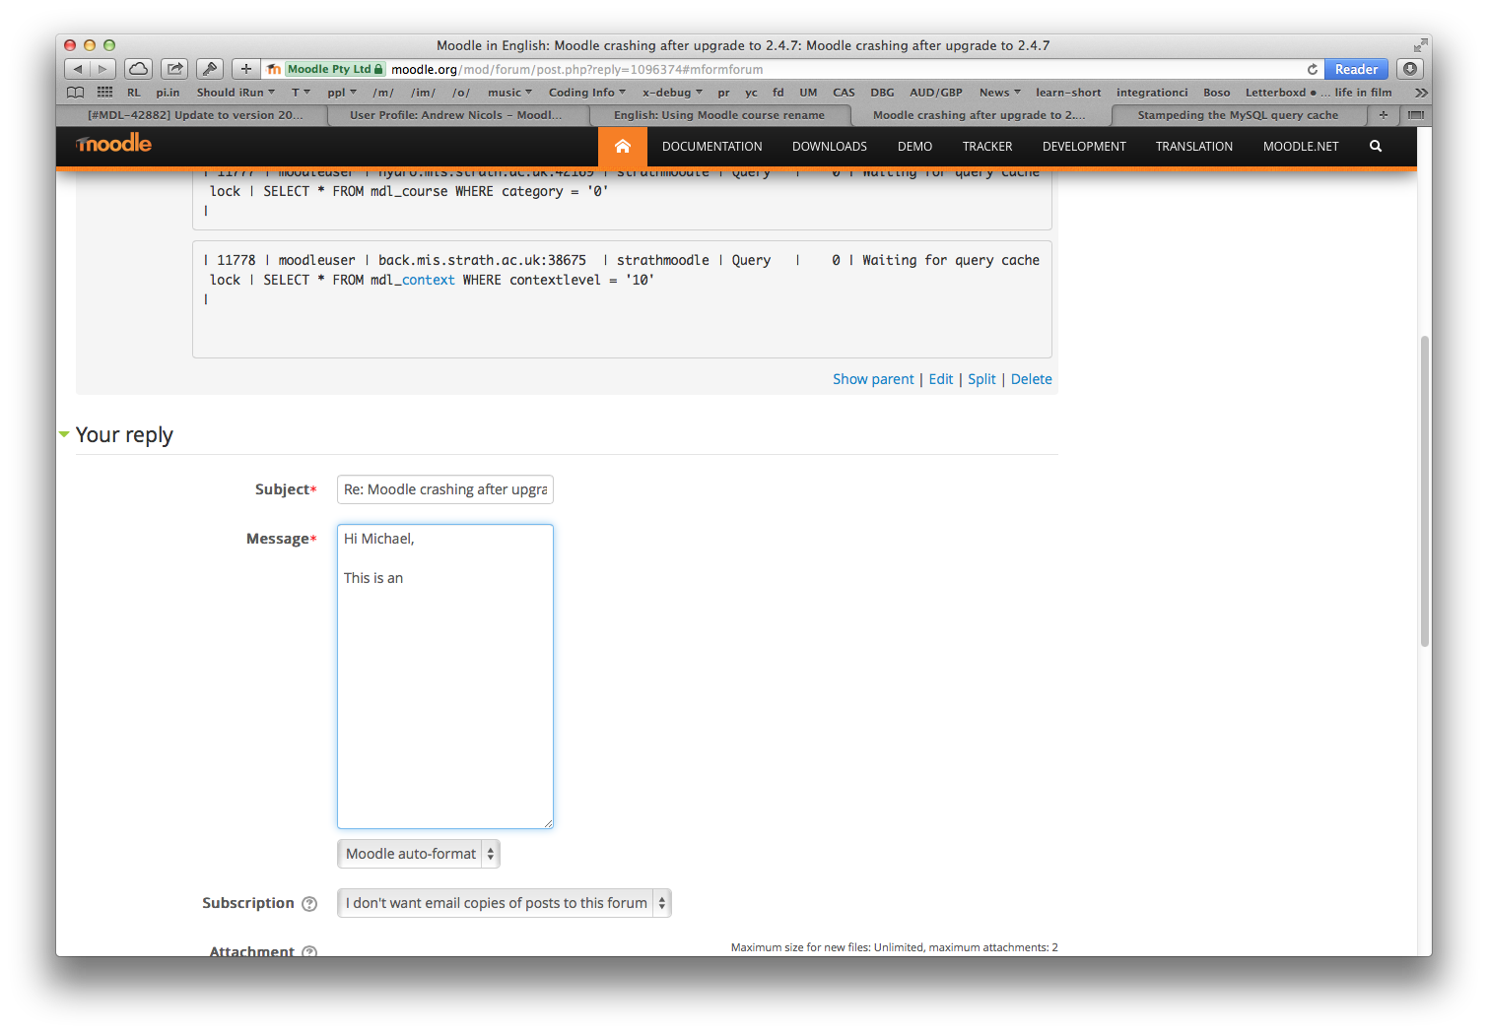
Task: Collapse the Your reply section
Action: (x=64, y=434)
